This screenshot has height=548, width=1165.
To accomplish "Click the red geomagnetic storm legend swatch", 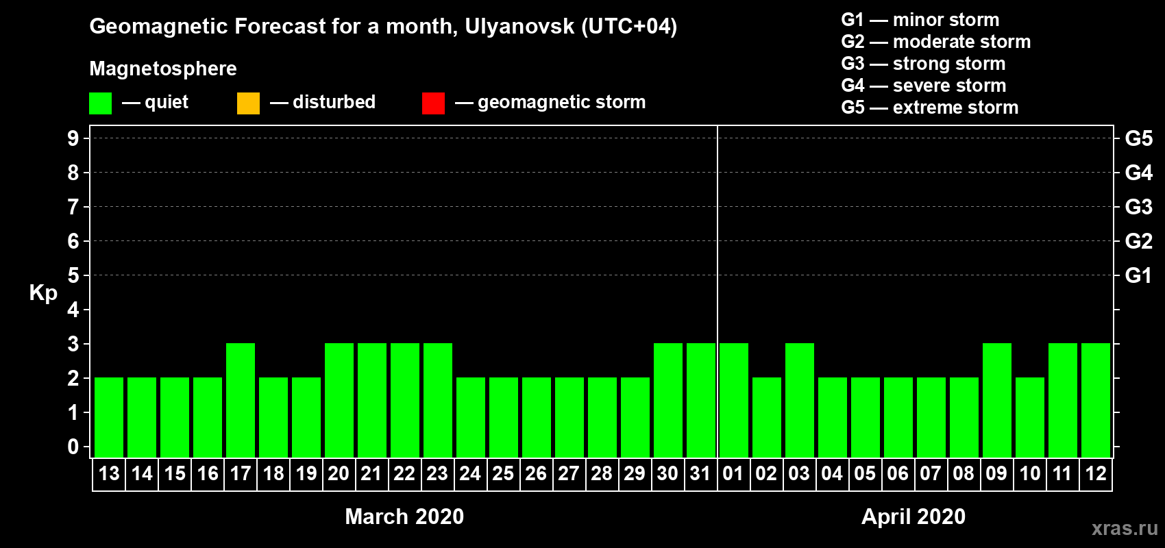I will click(x=433, y=103).
